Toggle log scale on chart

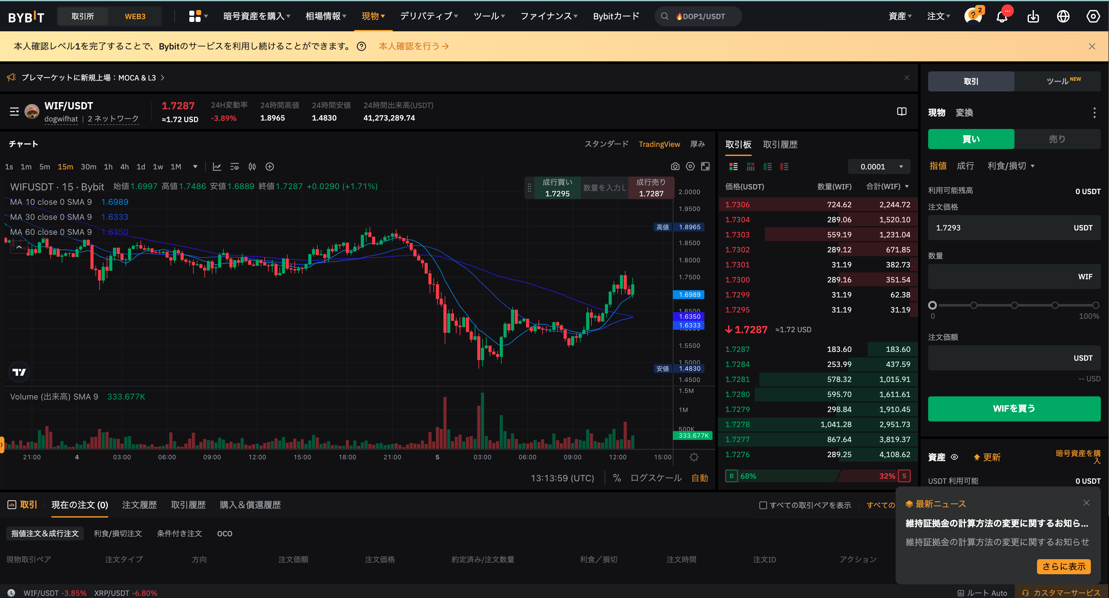656,478
